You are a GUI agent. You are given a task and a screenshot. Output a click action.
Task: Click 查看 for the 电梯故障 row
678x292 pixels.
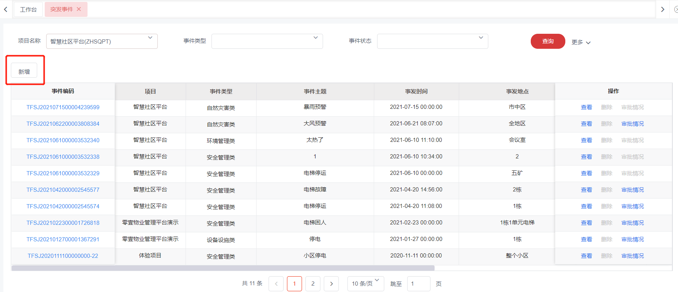click(586, 190)
